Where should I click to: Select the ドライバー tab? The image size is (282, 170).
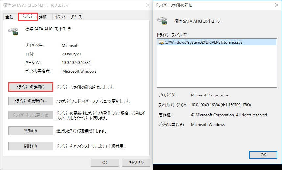pos(28,17)
